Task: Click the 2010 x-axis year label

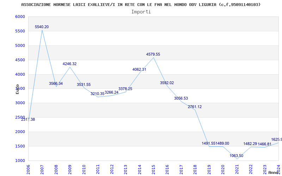Action: (x=84, y=169)
